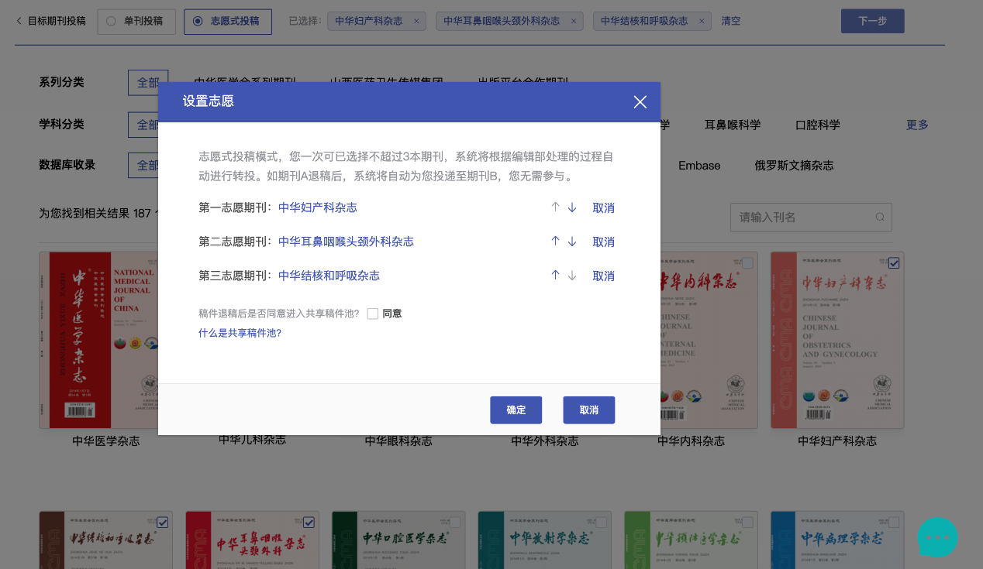983x569 pixels.
Task: Move first-choice journal 中华妇产科杂志 down
Action: (x=572, y=207)
